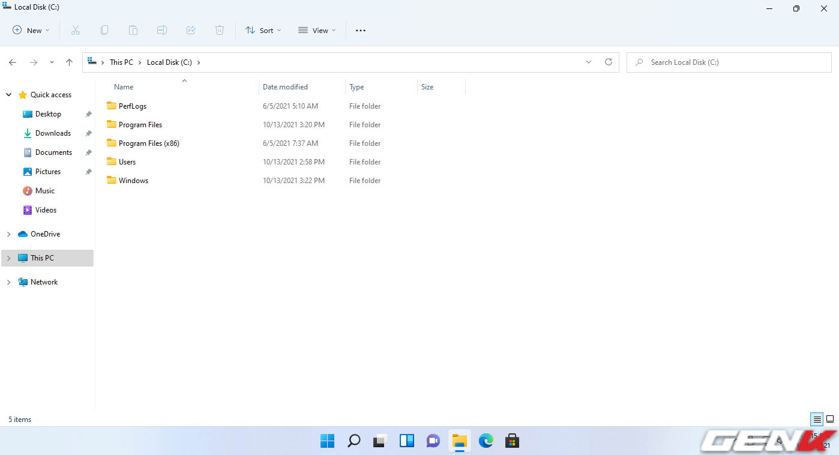Open the View menu
Image resolution: width=839 pixels, height=455 pixels.
(x=316, y=29)
